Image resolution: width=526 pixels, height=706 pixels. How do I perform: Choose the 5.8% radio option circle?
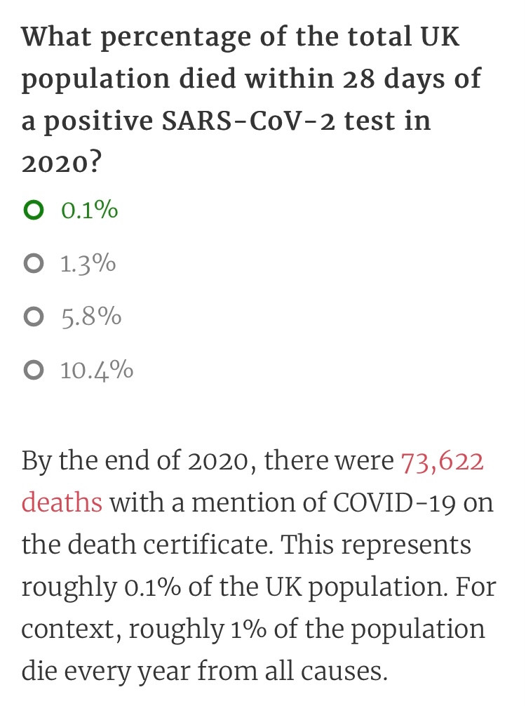34,317
